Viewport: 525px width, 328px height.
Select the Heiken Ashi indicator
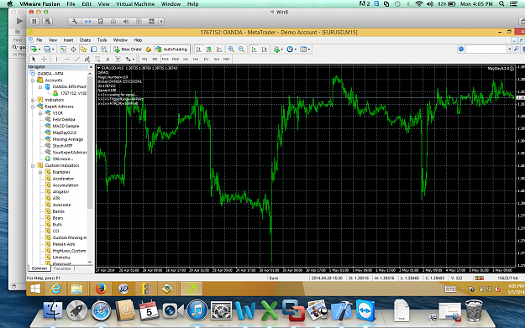[64, 244]
